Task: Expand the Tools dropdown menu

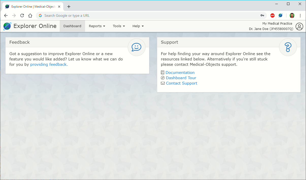Action: (119, 26)
